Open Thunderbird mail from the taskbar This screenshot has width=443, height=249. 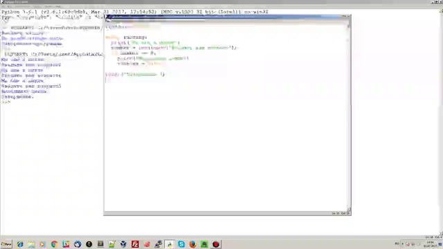pyautogui.click(x=78, y=244)
